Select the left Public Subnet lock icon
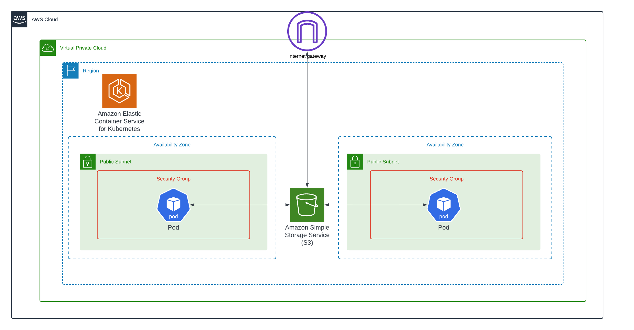Screen dimensions: 634x330 point(88,162)
